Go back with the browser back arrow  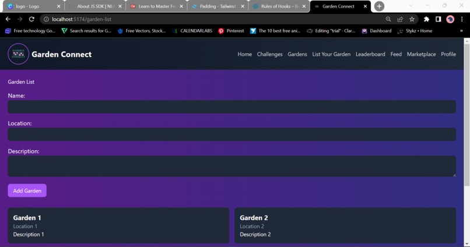8,19
